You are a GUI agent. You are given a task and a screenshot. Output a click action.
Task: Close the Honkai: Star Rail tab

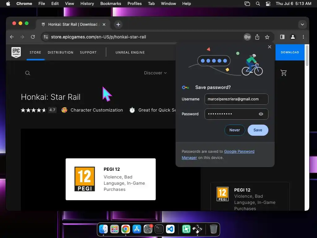pos(104,24)
